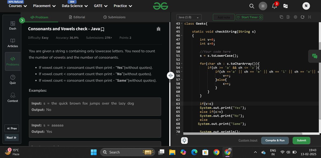Open Quiz in the sidebar
The width and height of the screenshot is (321, 158).
[x=13, y=80]
